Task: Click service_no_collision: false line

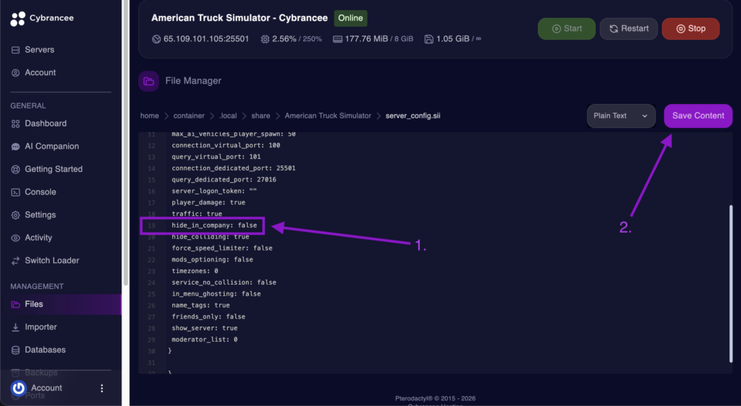Action: coord(224,282)
